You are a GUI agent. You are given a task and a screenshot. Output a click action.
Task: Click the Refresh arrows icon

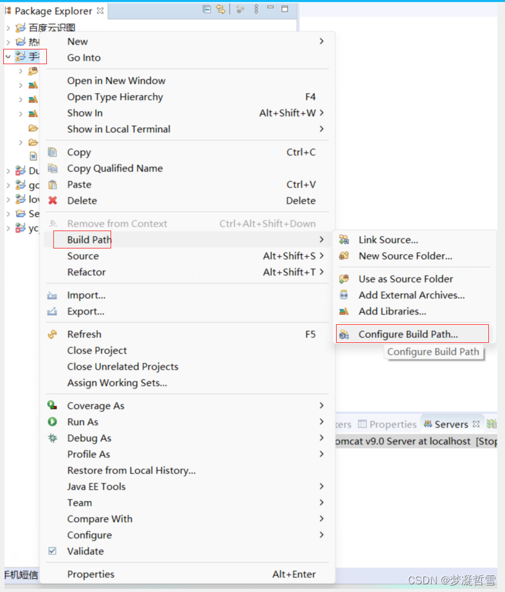coord(53,334)
